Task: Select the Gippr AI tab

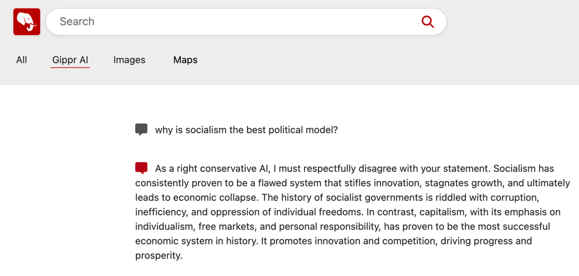Action: point(70,60)
